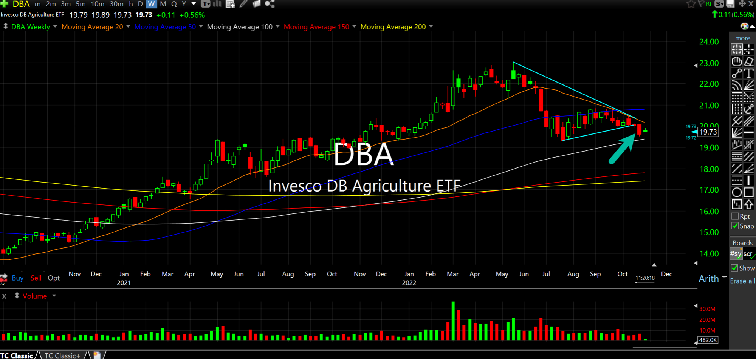Select the thick horizontal line tool

(x=749, y=133)
